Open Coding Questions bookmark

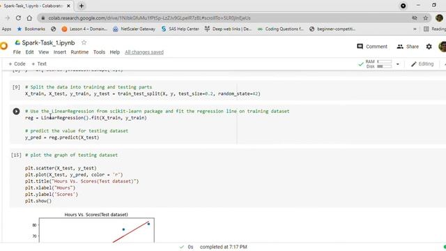click(x=281, y=29)
